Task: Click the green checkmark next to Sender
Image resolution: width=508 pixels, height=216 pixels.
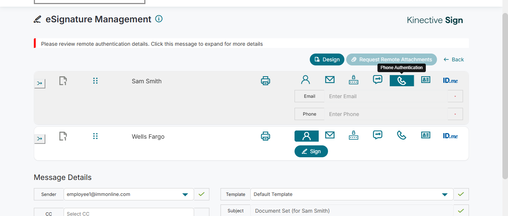Action: [x=201, y=194]
